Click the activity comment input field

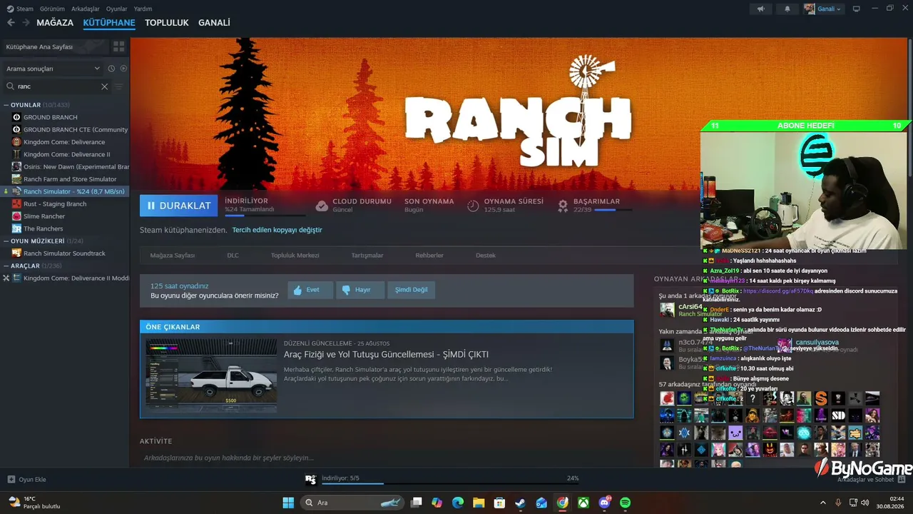[x=385, y=458]
